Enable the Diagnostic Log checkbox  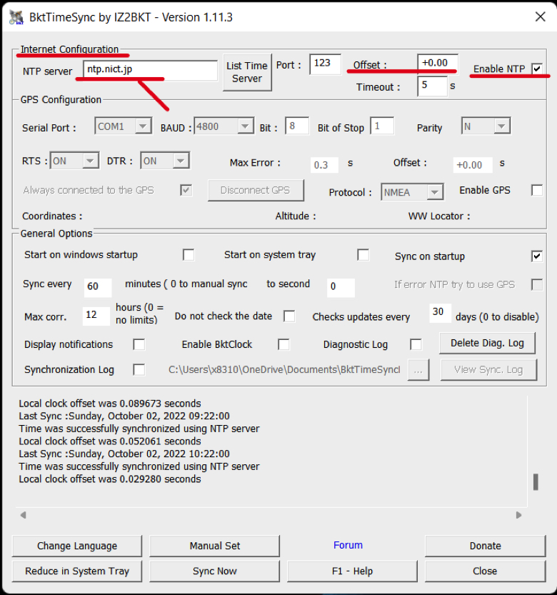click(416, 344)
